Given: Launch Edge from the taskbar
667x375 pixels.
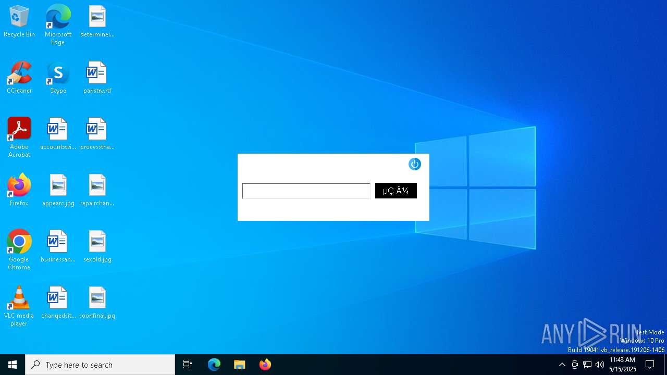Looking at the screenshot, I should pos(214,365).
